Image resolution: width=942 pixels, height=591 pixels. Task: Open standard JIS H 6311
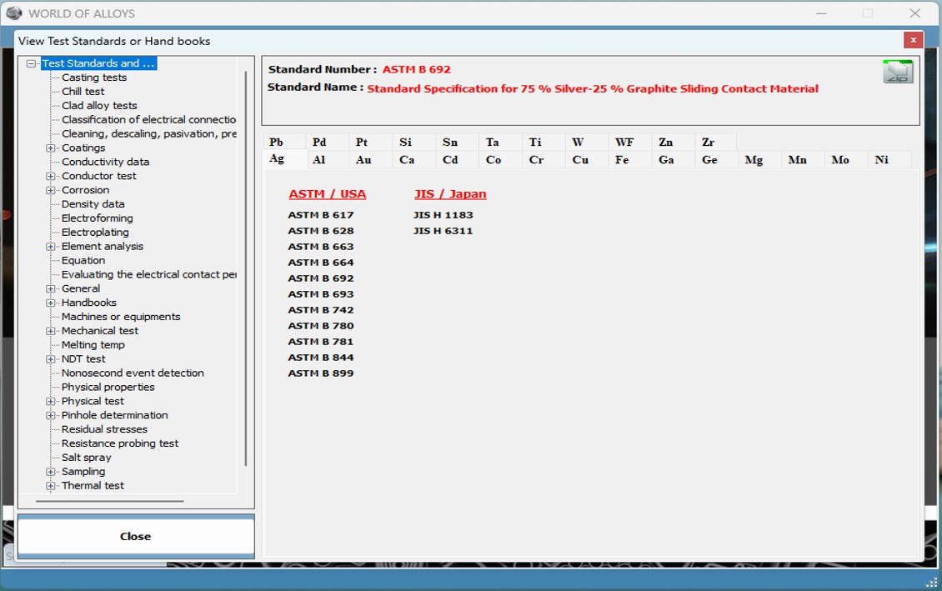pos(443,231)
